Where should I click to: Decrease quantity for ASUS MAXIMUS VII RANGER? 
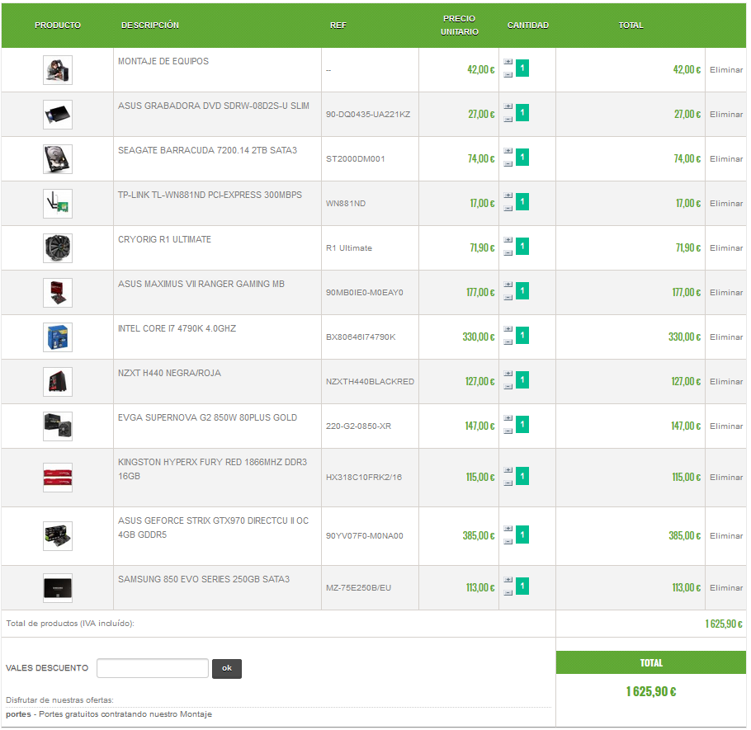click(508, 297)
